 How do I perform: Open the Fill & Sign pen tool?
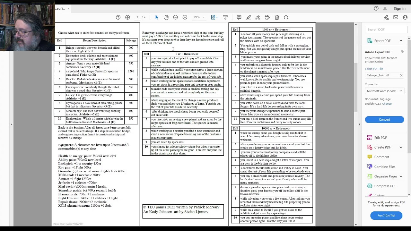click(x=258, y=17)
